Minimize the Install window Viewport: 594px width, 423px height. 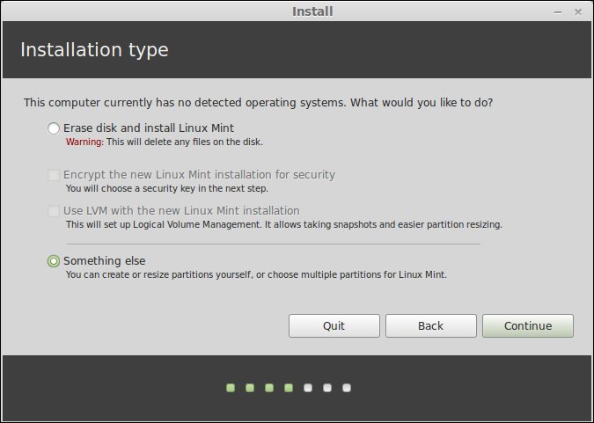click(x=558, y=12)
